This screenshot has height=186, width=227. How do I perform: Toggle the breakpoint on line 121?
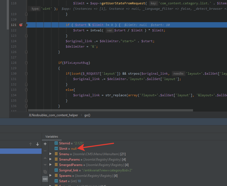pos(21,25)
